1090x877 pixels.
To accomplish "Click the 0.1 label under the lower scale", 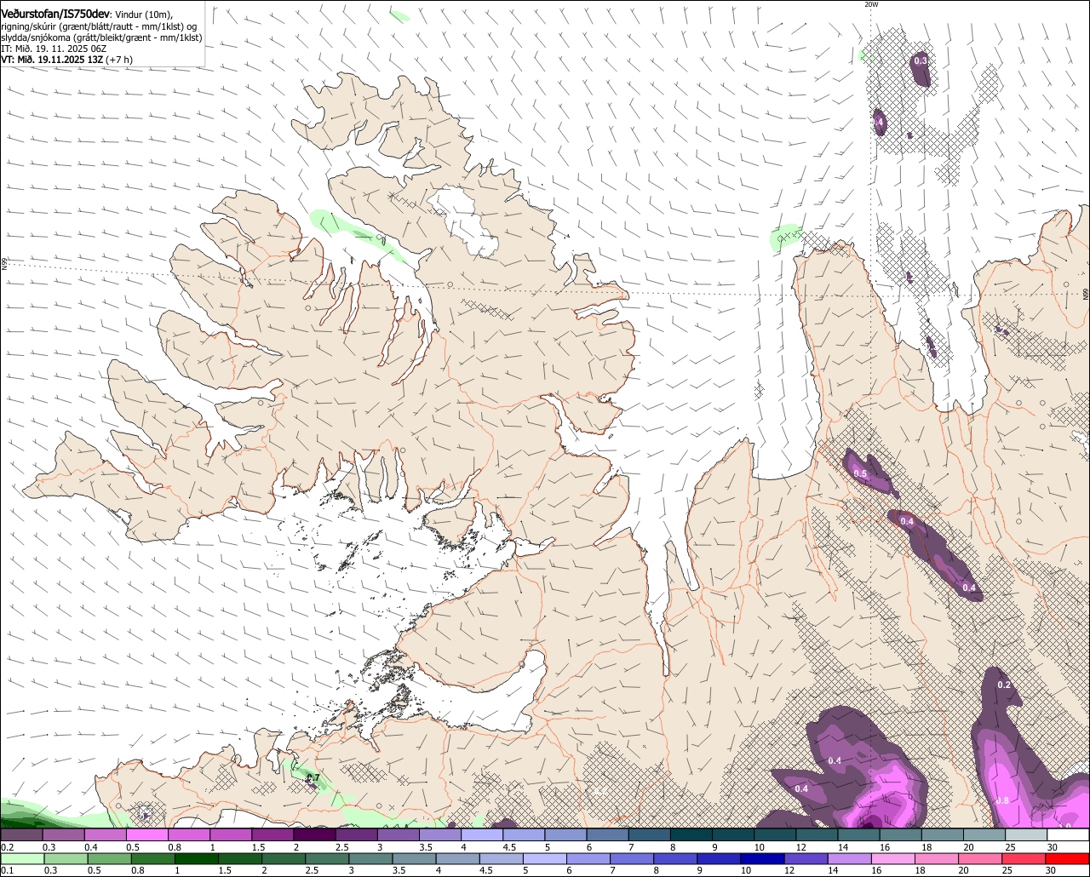I will [x=7, y=870].
